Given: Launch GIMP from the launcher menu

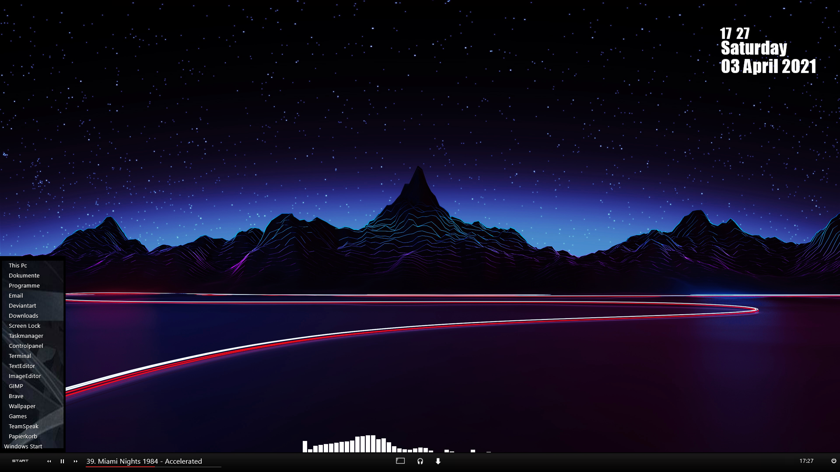Looking at the screenshot, I should pos(16,386).
